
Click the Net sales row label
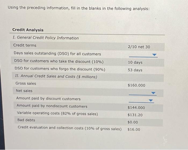point(24,91)
